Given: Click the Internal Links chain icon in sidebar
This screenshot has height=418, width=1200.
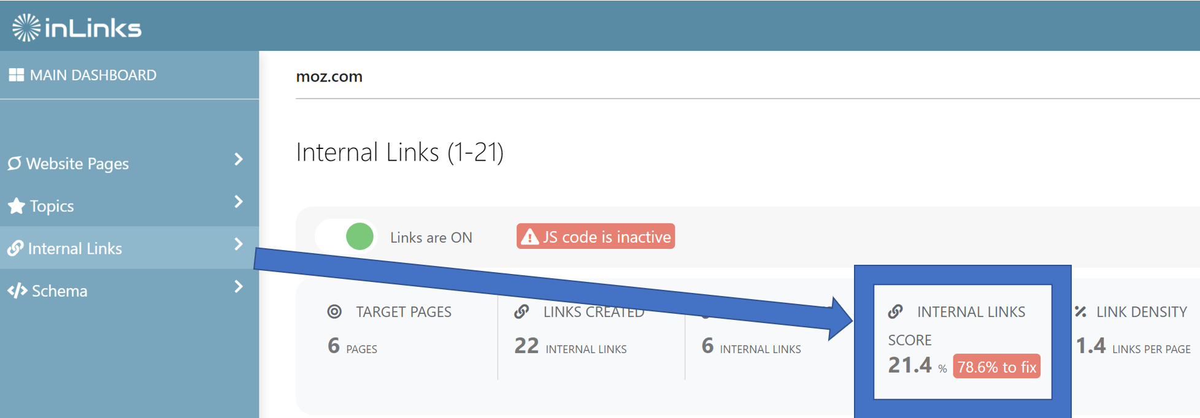Looking at the screenshot, I should (x=15, y=248).
